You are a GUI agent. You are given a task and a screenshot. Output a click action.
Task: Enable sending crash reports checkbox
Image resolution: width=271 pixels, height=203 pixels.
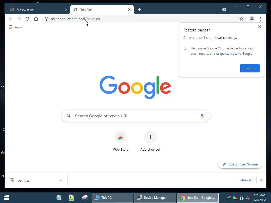186,48
